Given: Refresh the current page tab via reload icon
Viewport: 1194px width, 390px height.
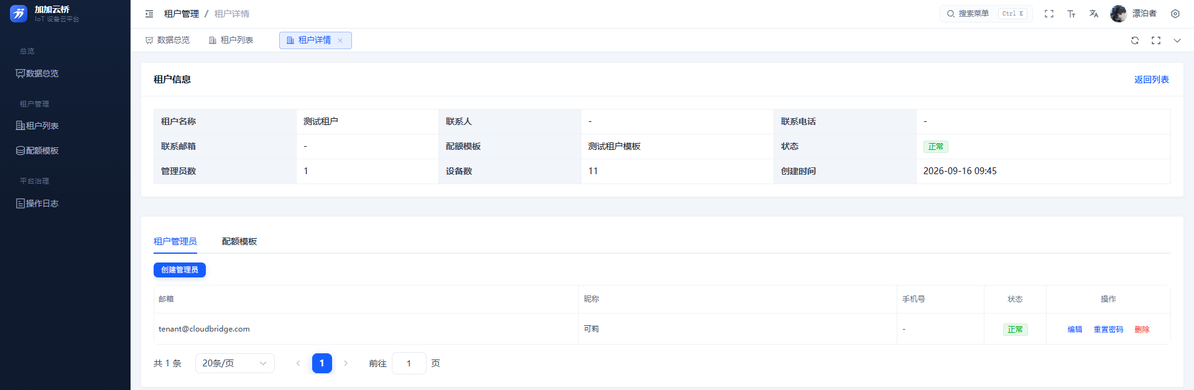Looking at the screenshot, I should pyautogui.click(x=1135, y=40).
